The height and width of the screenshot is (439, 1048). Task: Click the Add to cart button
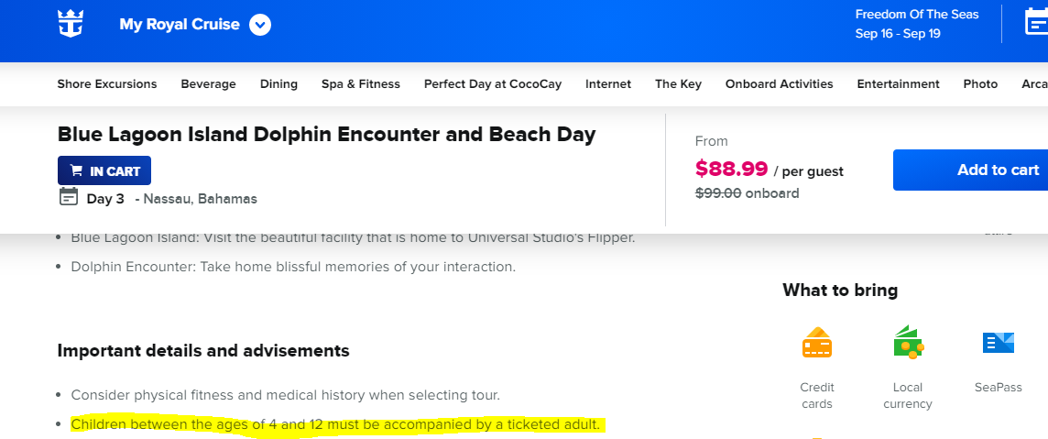[x=970, y=170]
